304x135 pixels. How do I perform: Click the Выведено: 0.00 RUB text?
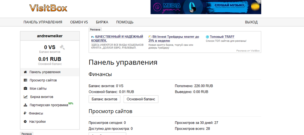[x=192, y=92]
